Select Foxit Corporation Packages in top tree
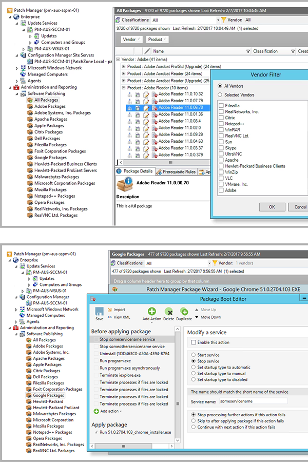This screenshot has width=308, height=462. (60, 151)
